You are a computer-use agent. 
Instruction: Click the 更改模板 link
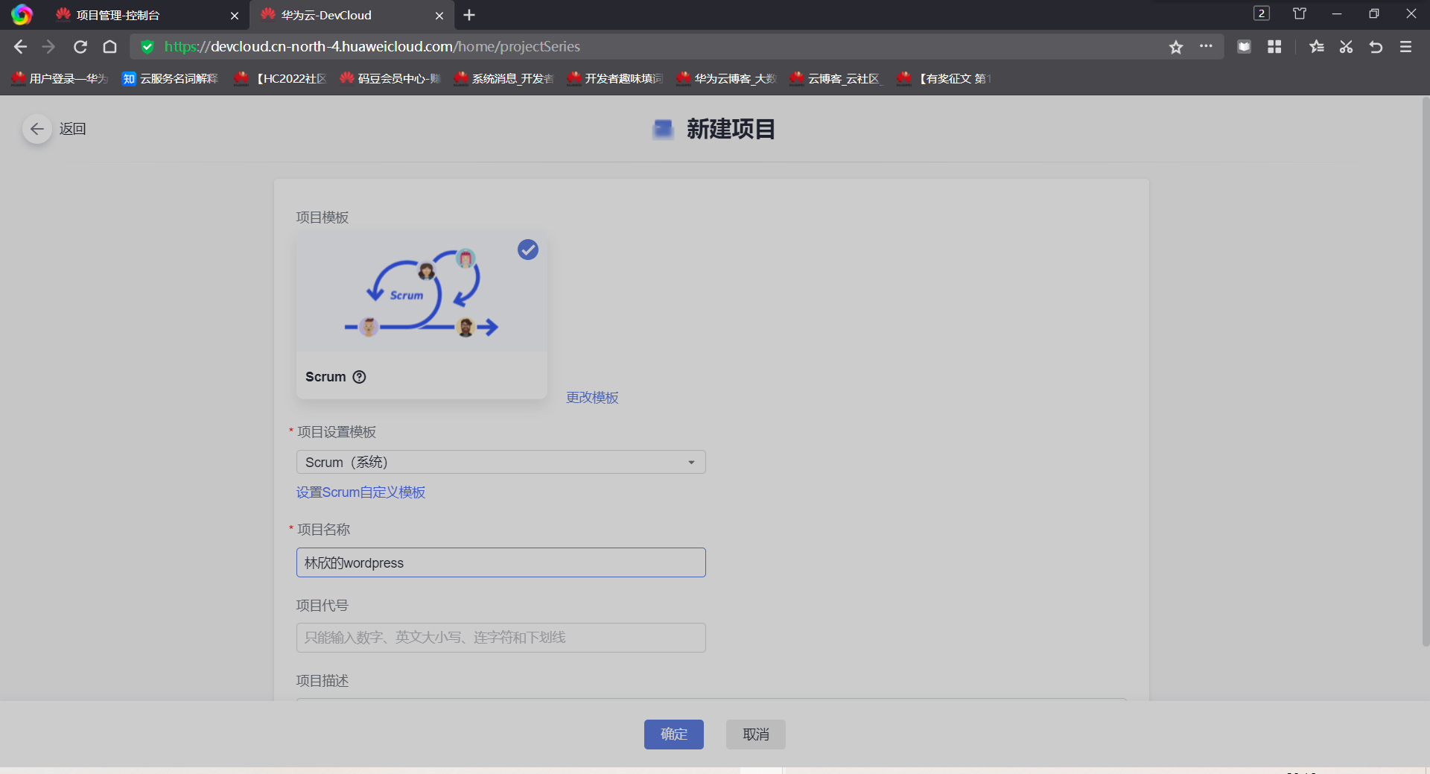[592, 398]
